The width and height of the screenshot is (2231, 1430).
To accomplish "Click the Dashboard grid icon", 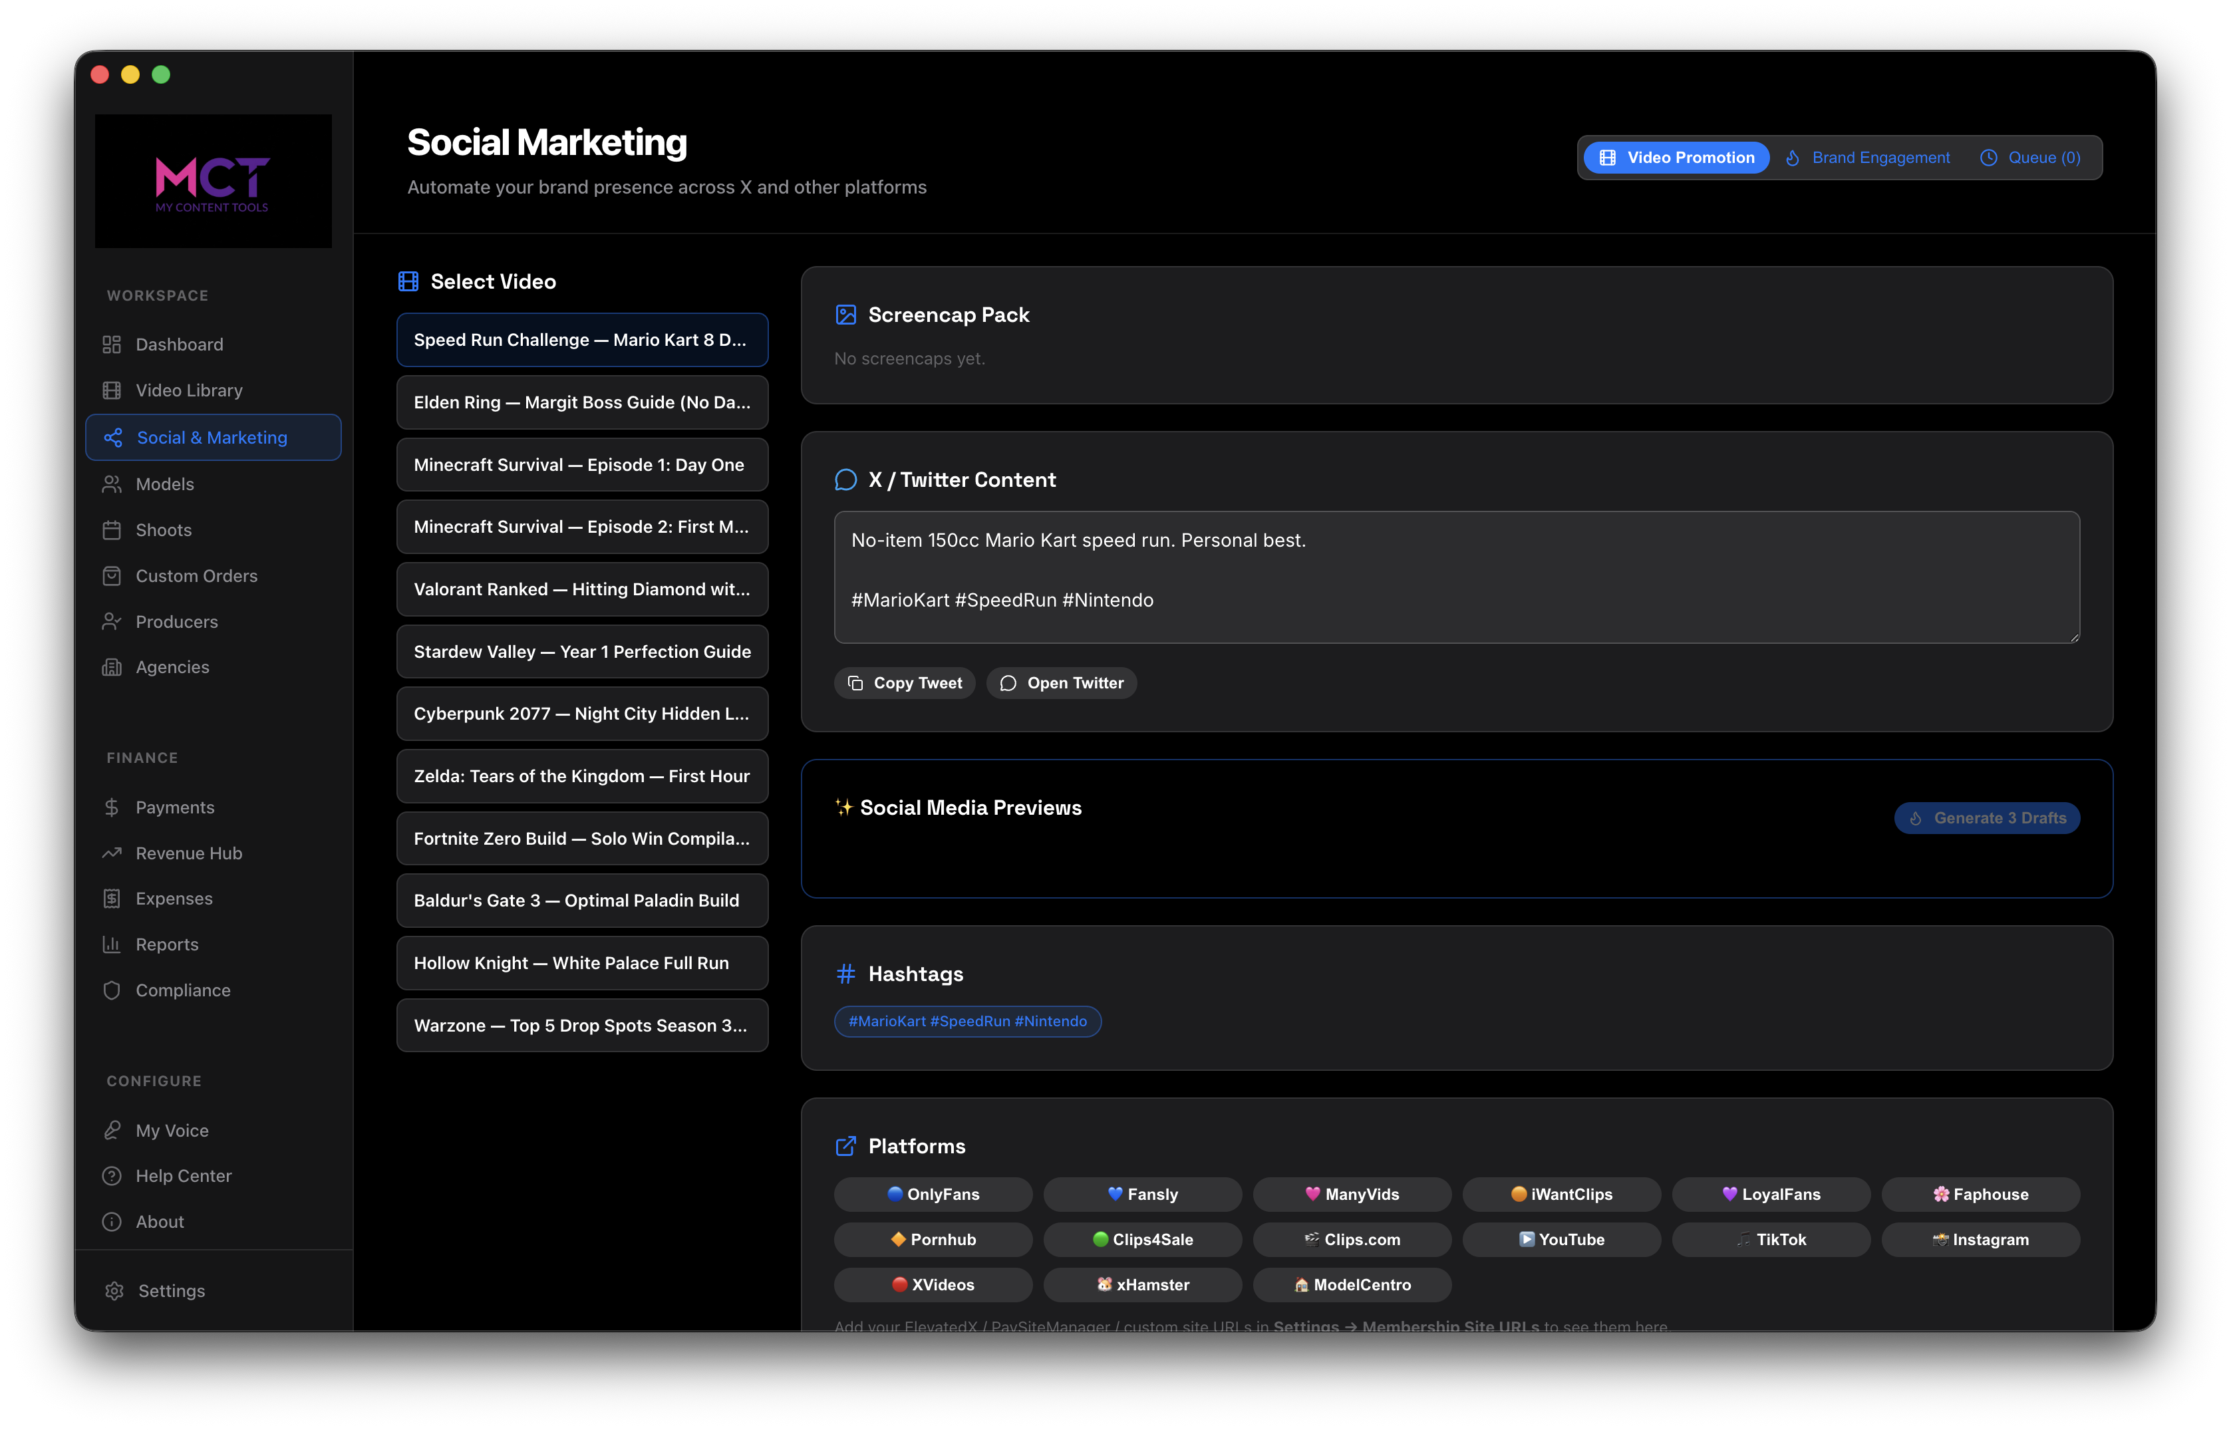I will coord(112,344).
